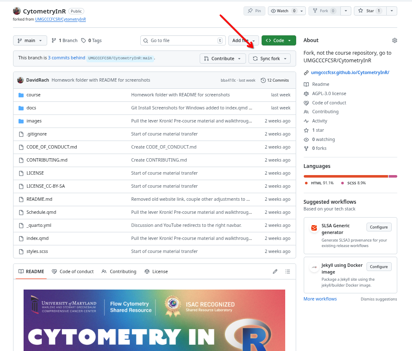This screenshot has height=351, width=412.
Task: Focus the Go to file search field
Action: [183, 40]
